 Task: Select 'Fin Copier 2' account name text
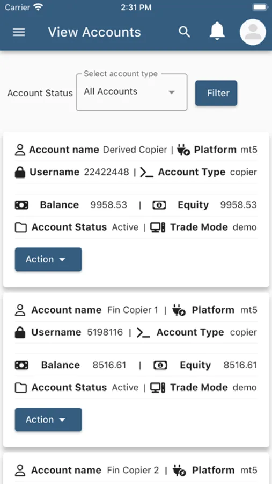pos(133,471)
